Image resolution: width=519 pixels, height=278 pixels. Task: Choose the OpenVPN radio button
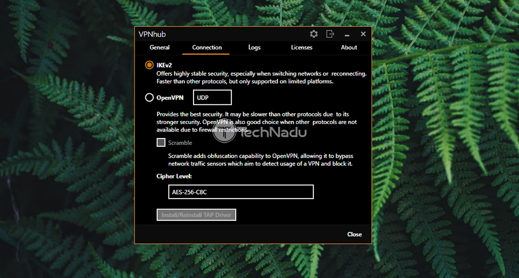[x=149, y=98]
